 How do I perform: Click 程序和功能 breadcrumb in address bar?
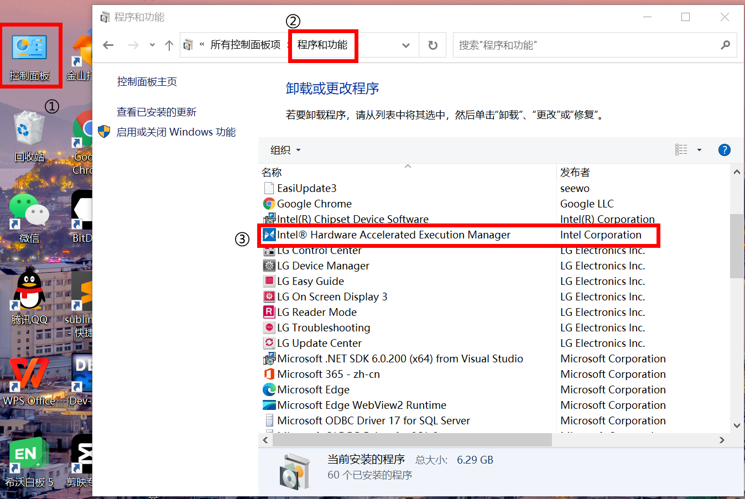coord(322,45)
